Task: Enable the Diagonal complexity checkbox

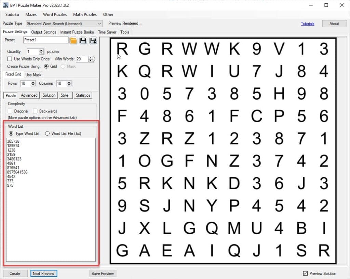Action: click(x=10, y=111)
